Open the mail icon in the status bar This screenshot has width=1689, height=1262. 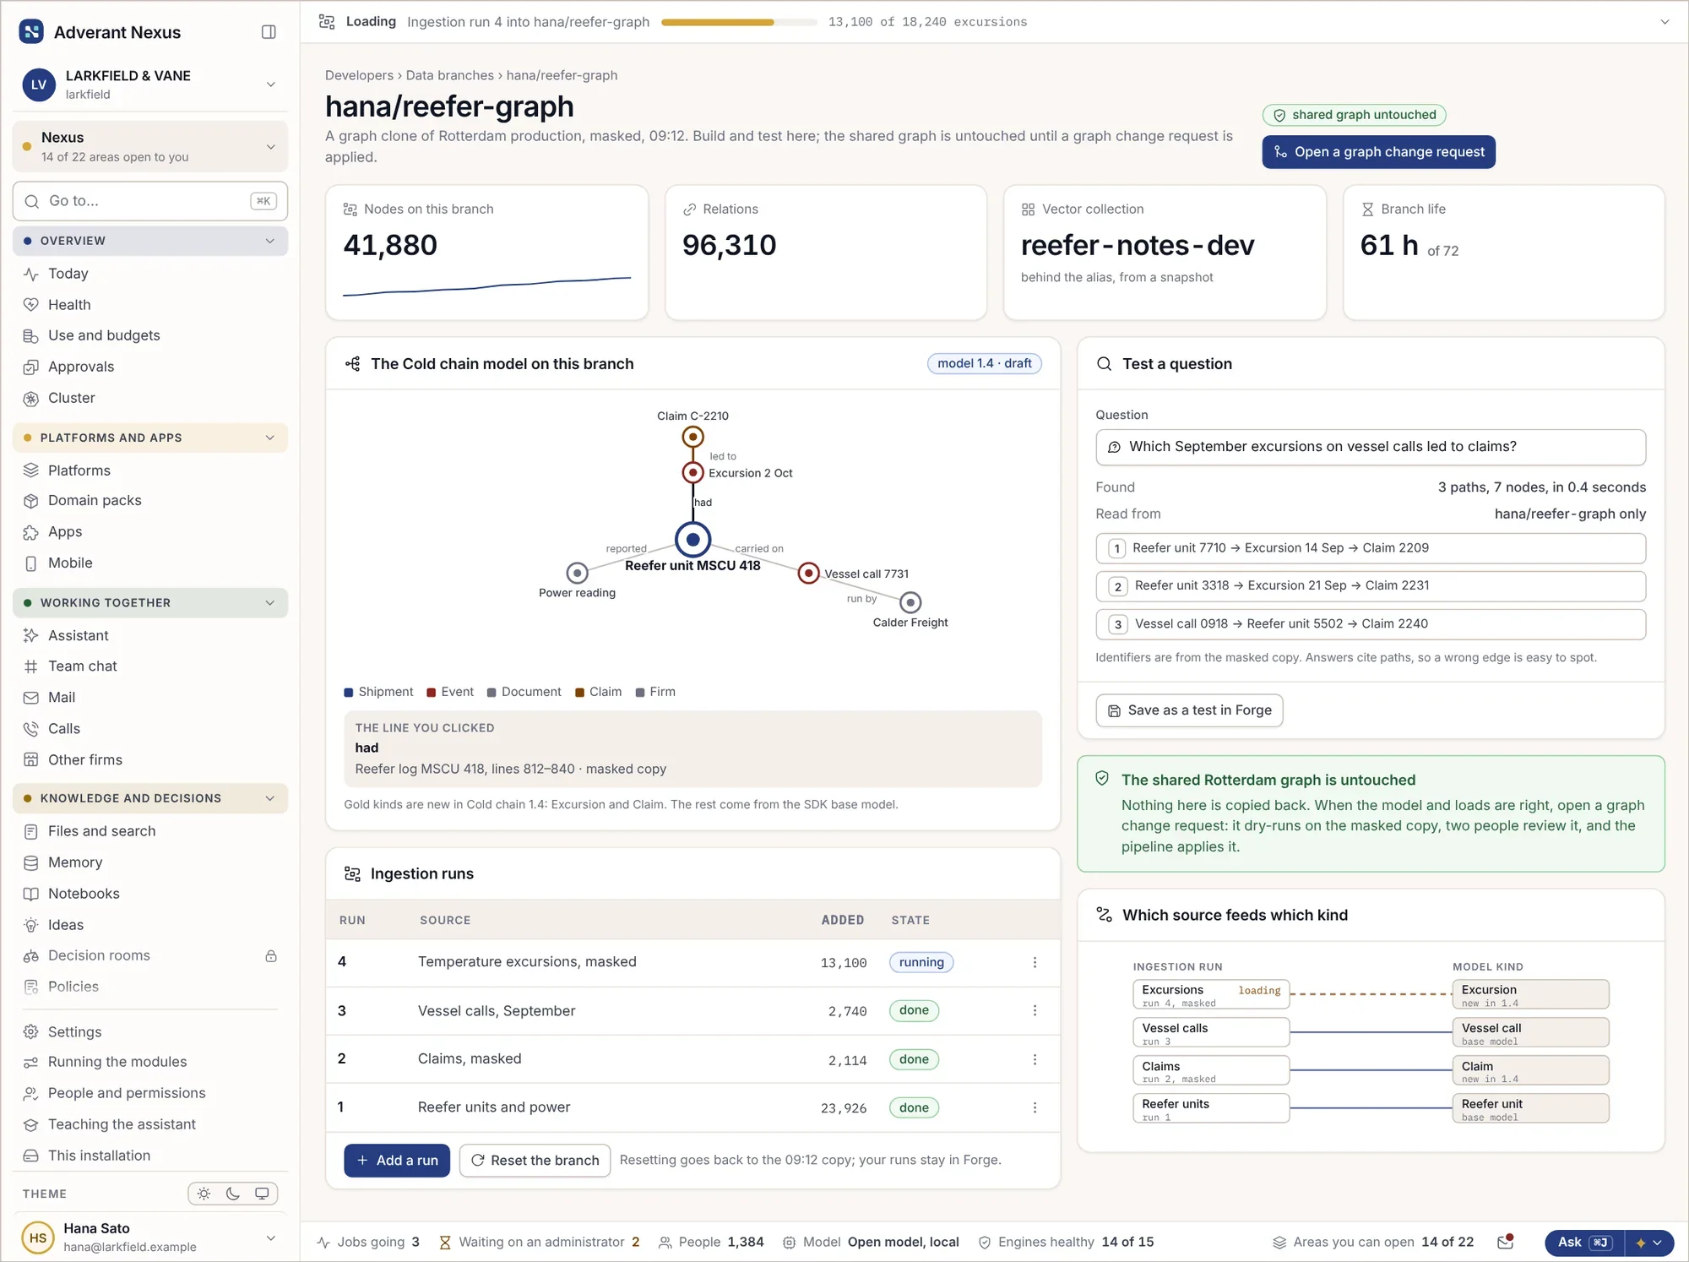1505,1242
